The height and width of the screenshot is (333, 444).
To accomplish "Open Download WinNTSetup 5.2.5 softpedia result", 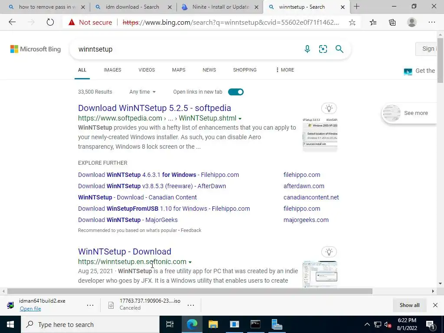I will [x=155, y=108].
